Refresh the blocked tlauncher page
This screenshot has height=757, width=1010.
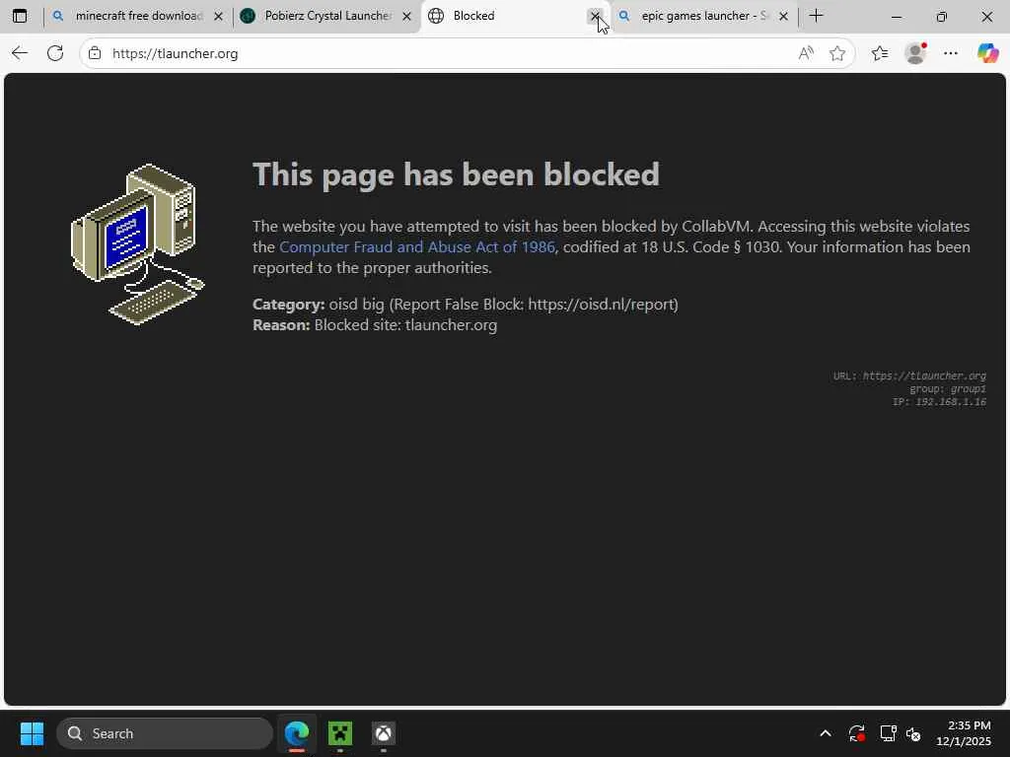(55, 53)
